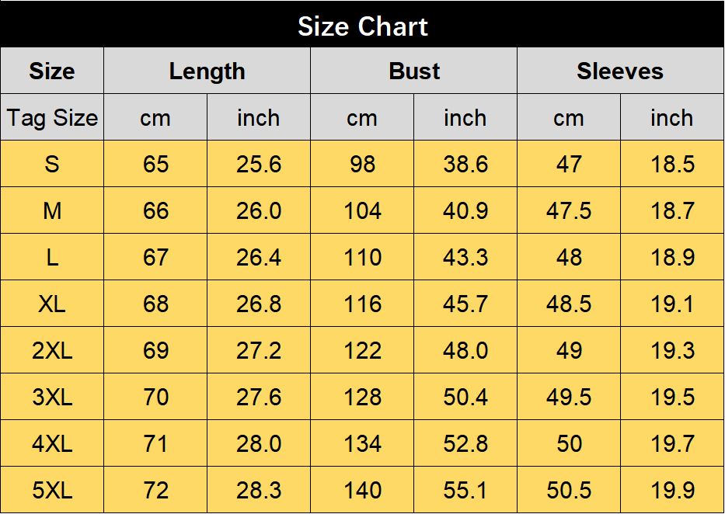Screen dimensions: 725x514
Task: Click the S size row label
Action: (52, 164)
